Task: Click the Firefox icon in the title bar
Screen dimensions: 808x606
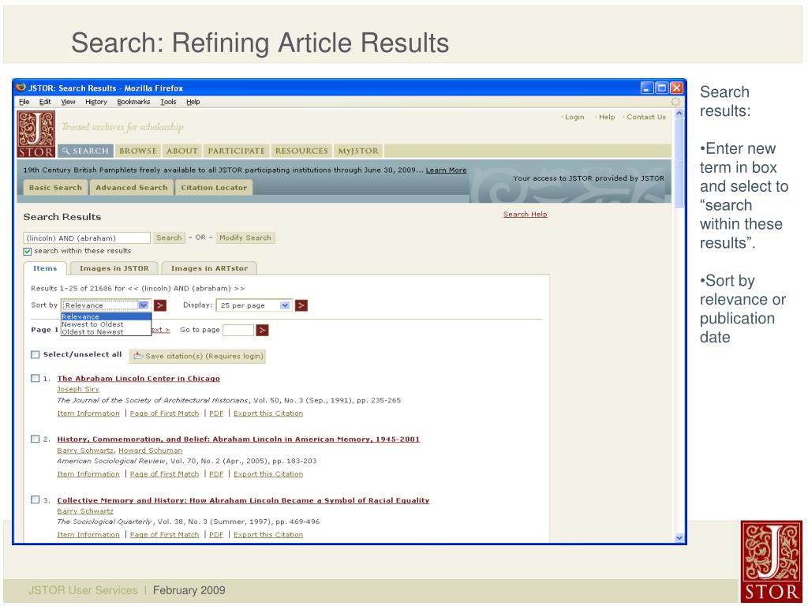Action: 21,88
